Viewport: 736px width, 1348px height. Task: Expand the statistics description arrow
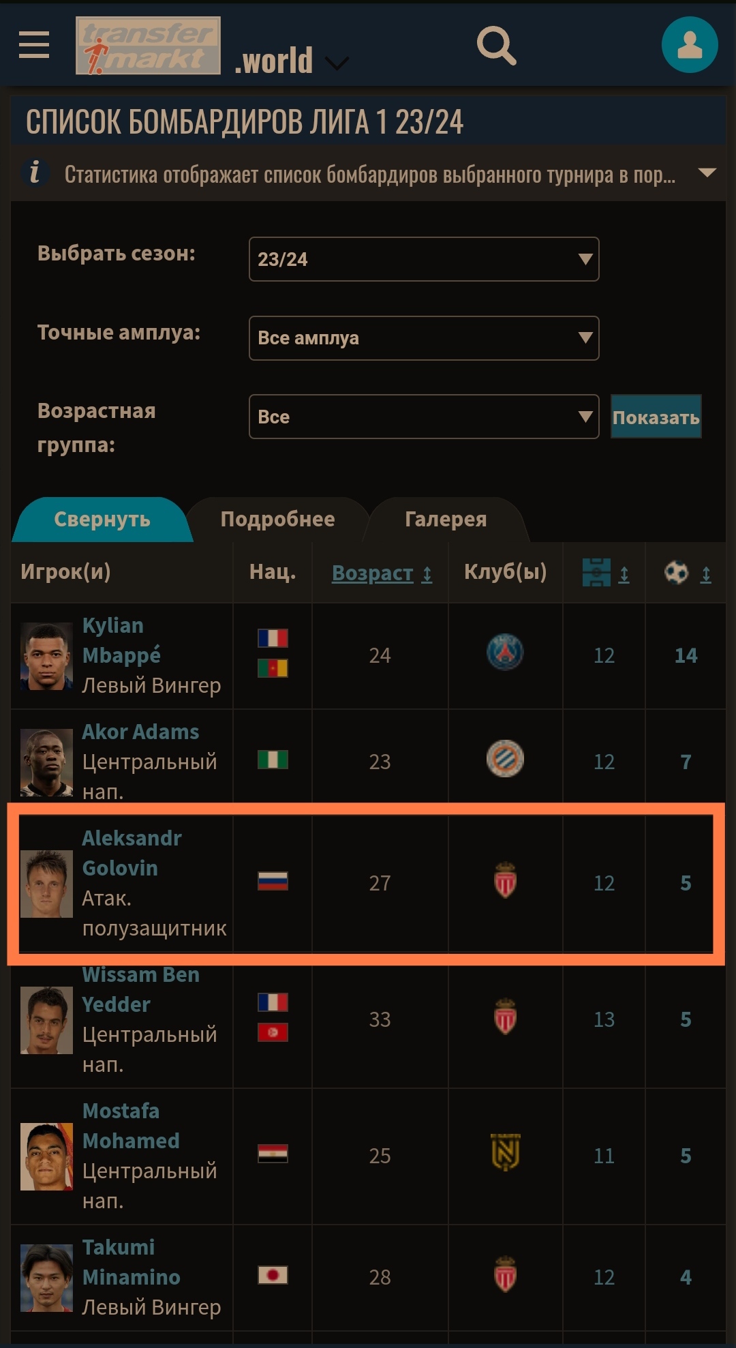707,173
